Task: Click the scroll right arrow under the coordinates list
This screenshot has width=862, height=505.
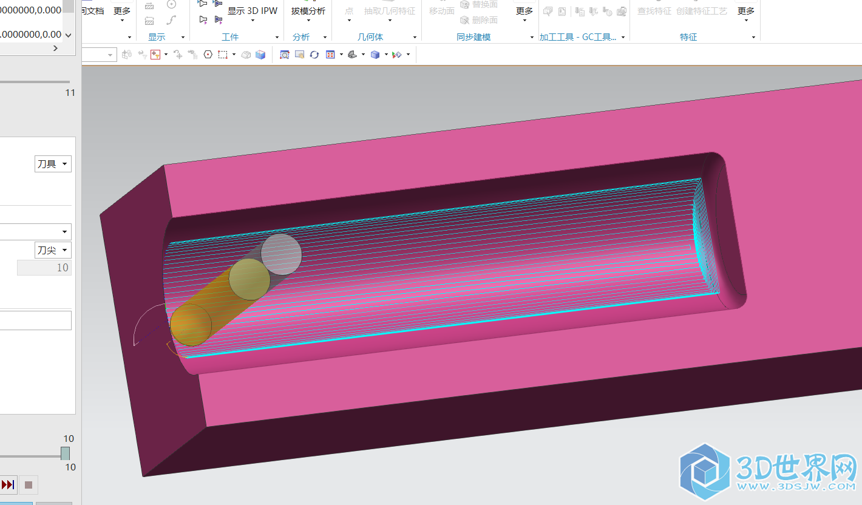Action: click(x=55, y=48)
